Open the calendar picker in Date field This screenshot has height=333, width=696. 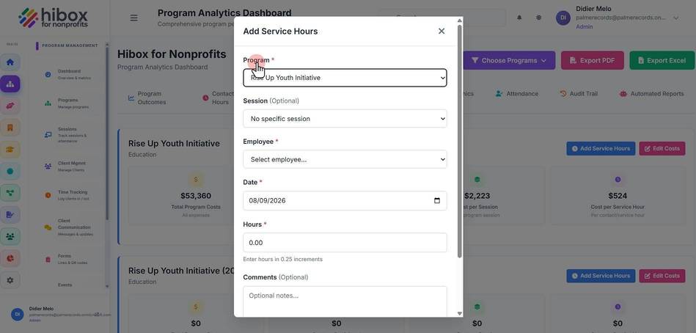[437, 201]
